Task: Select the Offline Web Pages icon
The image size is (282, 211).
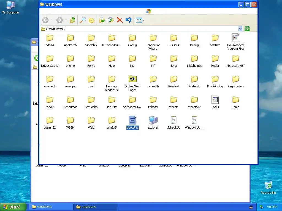Action: tap(132, 83)
